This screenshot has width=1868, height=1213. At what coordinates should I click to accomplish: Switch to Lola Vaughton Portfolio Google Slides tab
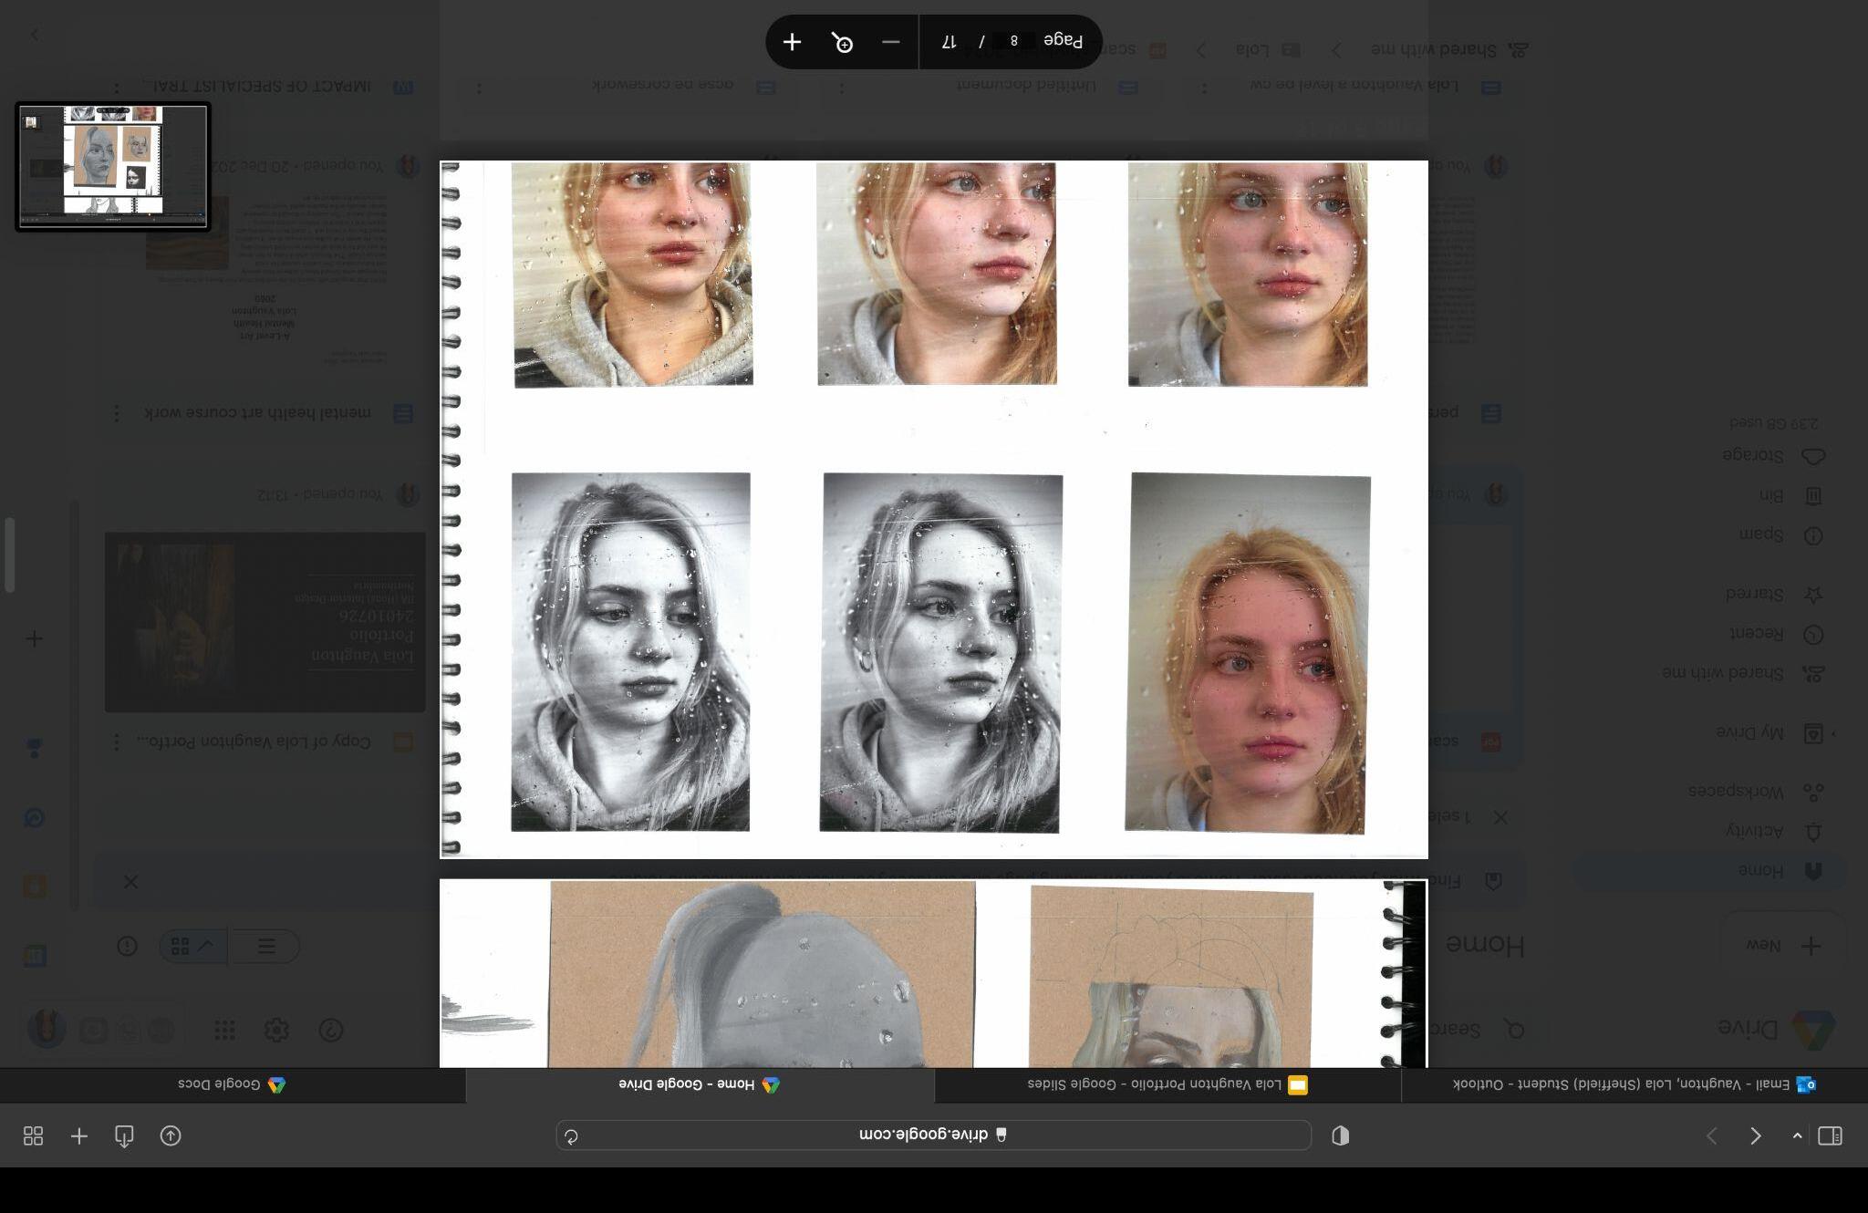pos(1167,1084)
